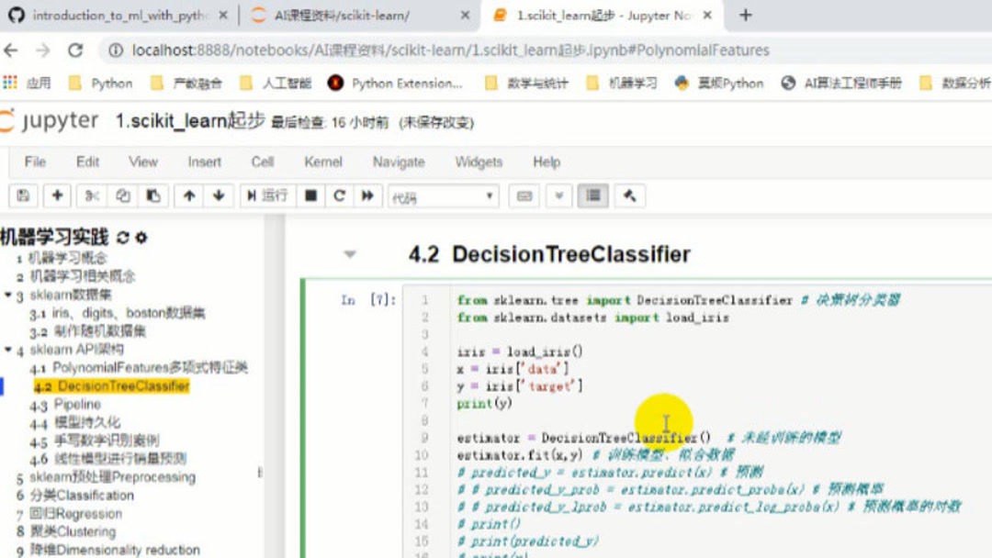Collapse the sklearn API架构 section triangle
Screen dimensions: 992x558
coord(9,348)
